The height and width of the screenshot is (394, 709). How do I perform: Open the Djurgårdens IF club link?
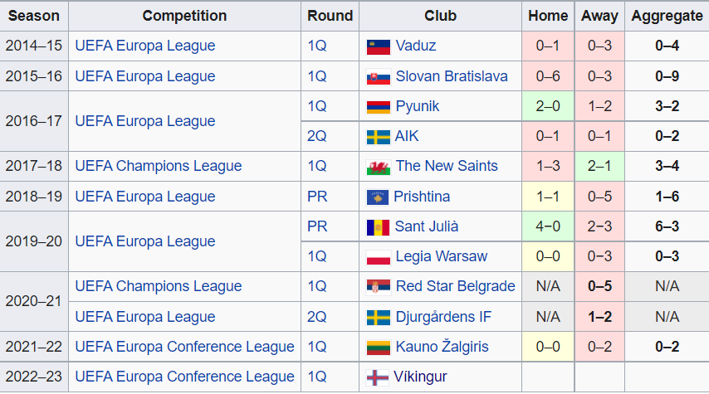(x=443, y=317)
